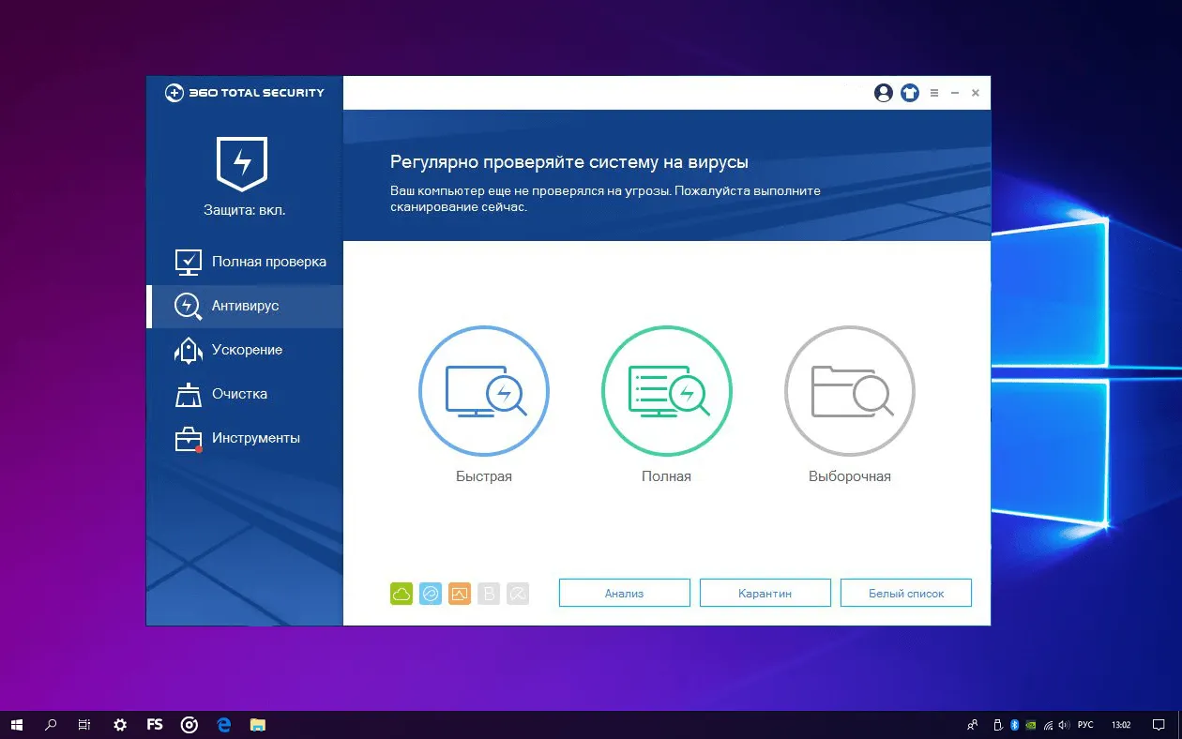
Task: Click the protection shield icon
Action: pyautogui.click(x=242, y=163)
